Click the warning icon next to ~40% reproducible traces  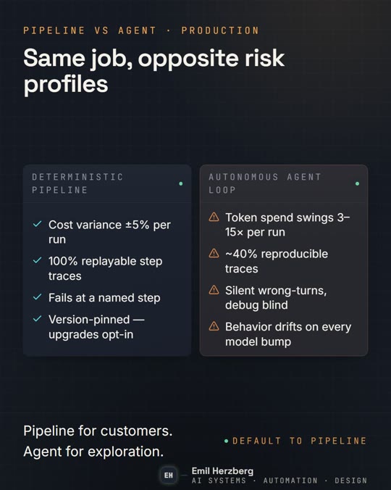point(214,253)
